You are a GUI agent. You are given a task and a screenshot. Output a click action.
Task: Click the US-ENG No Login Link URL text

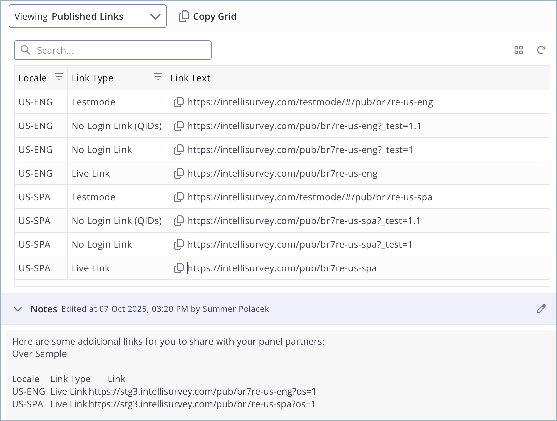click(x=300, y=150)
